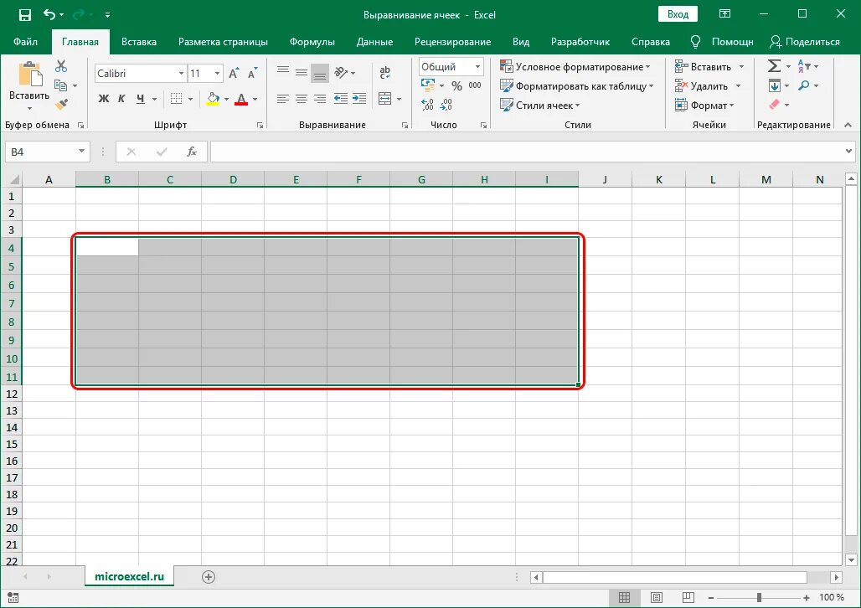
Task: Undo the last action
Action: click(x=49, y=15)
